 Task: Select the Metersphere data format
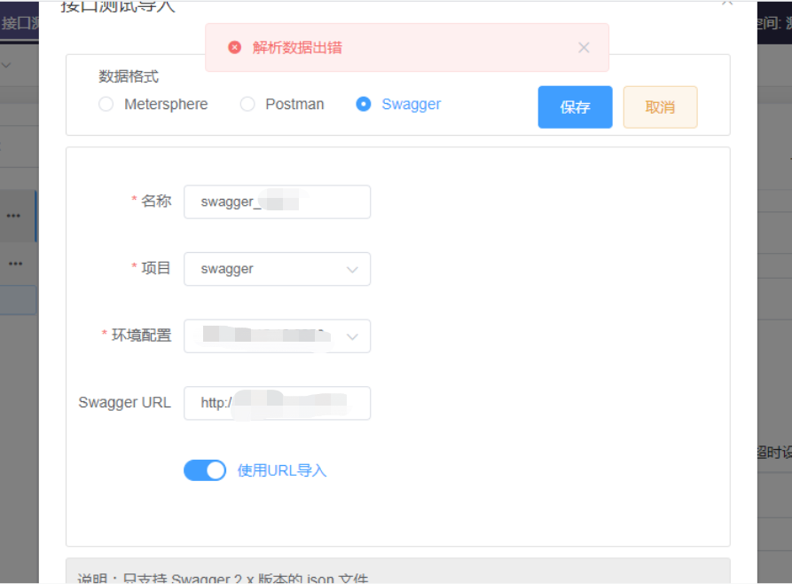(x=106, y=104)
